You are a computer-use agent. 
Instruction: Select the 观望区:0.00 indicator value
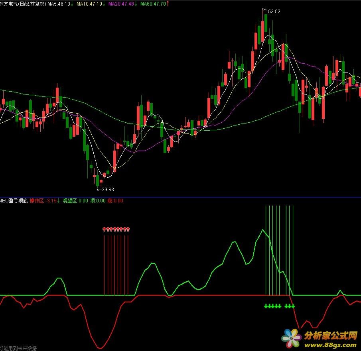click(75, 201)
